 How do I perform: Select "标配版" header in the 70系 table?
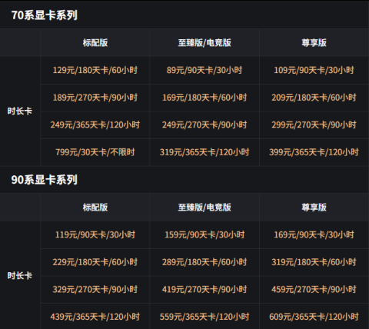[x=95, y=42]
